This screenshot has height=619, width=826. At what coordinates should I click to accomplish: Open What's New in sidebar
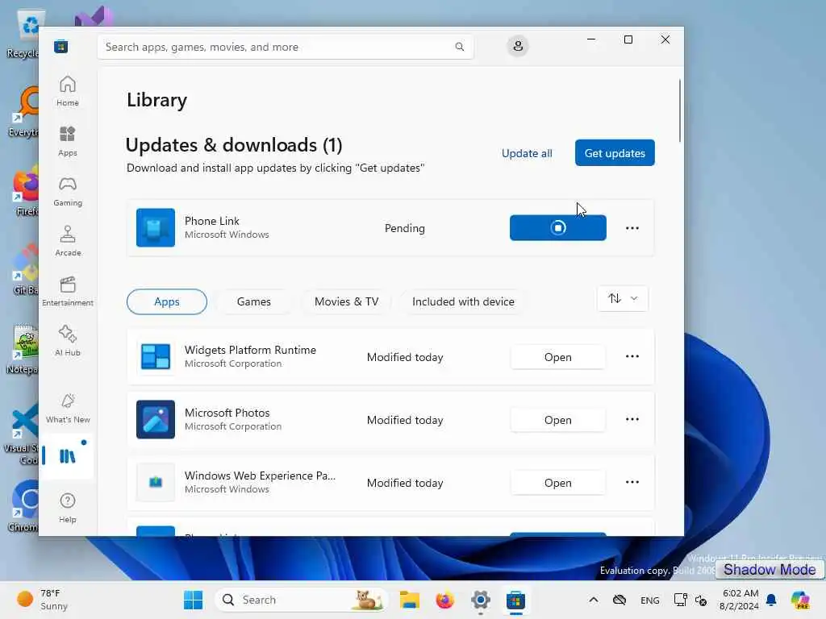tap(68, 408)
